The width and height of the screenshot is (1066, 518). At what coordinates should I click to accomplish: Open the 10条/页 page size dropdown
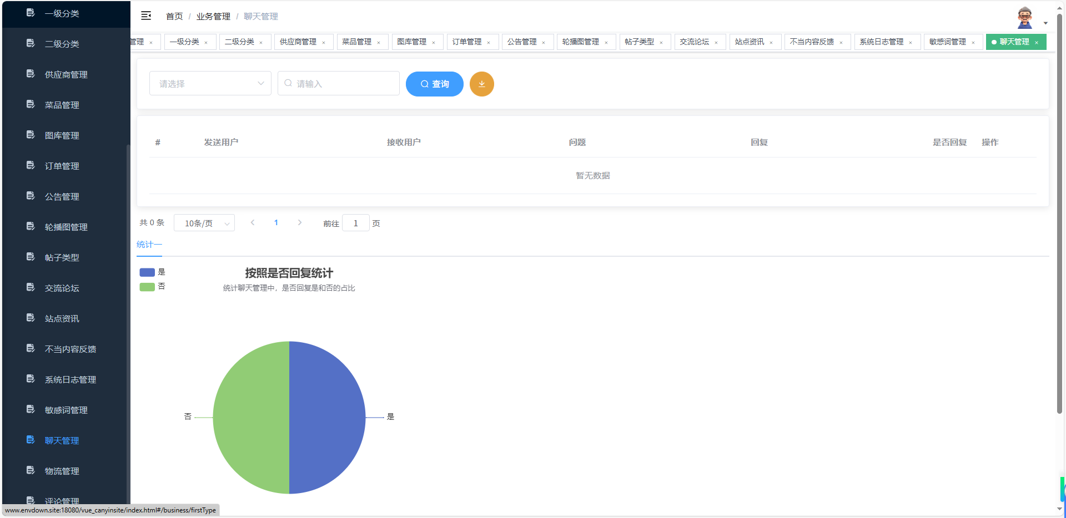tap(204, 223)
